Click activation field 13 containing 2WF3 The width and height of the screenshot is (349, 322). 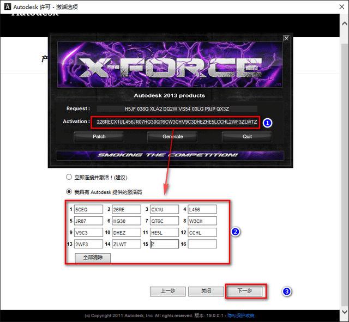(88, 244)
